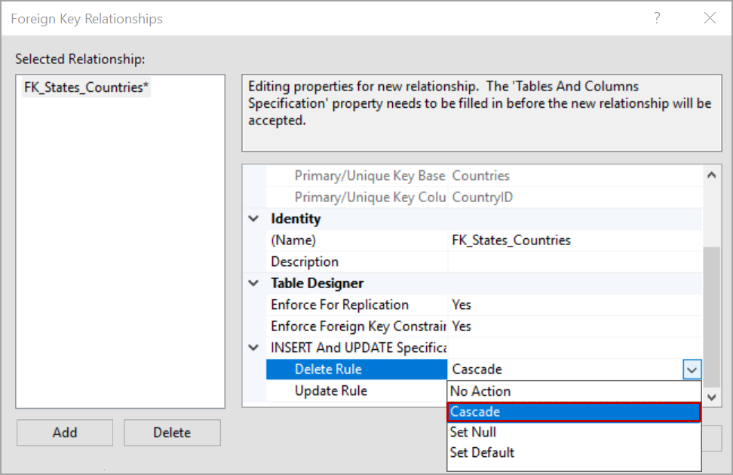Collapse INSERT And UPDATE Specification section

(x=254, y=348)
